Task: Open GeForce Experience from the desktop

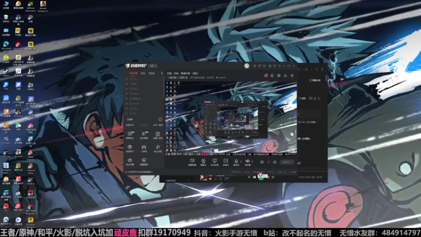Action: click(31, 5)
